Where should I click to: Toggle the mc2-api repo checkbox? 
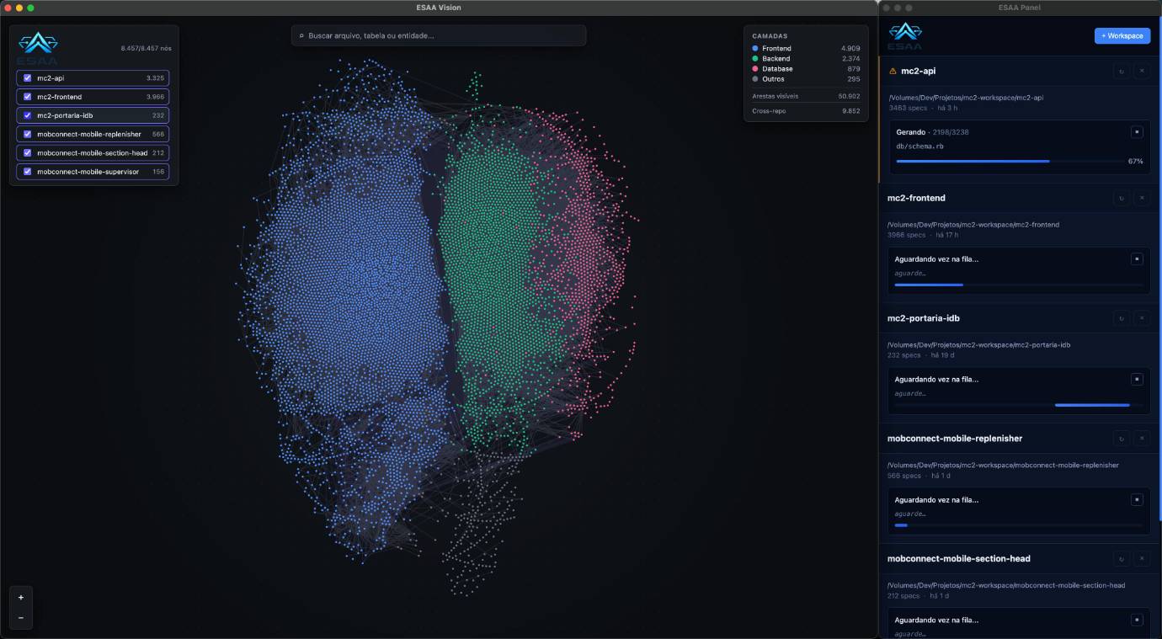click(27, 78)
